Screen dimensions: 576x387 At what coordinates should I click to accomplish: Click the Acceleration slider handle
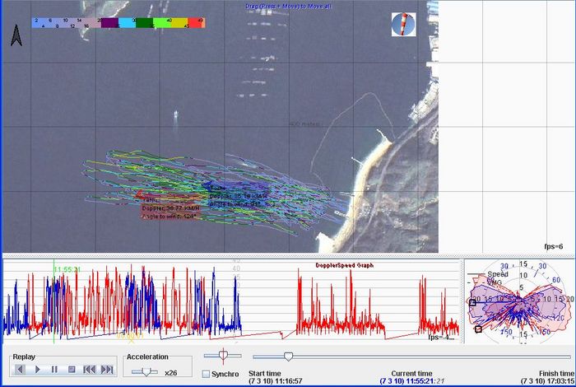pos(146,372)
